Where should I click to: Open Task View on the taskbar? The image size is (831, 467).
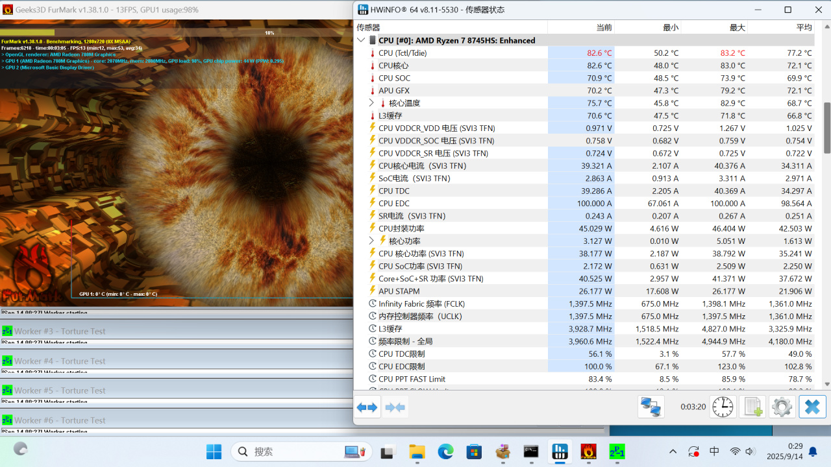(388, 451)
